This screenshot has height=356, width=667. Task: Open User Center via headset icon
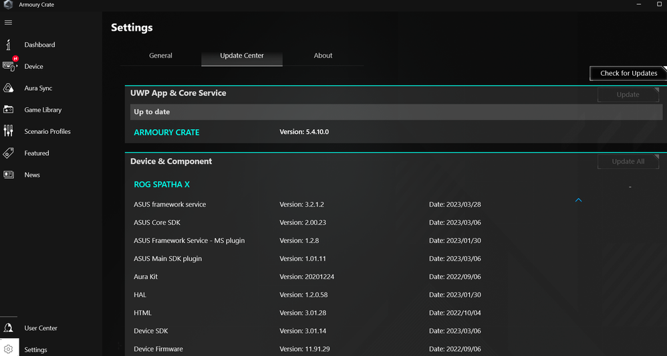[x=8, y=328]
